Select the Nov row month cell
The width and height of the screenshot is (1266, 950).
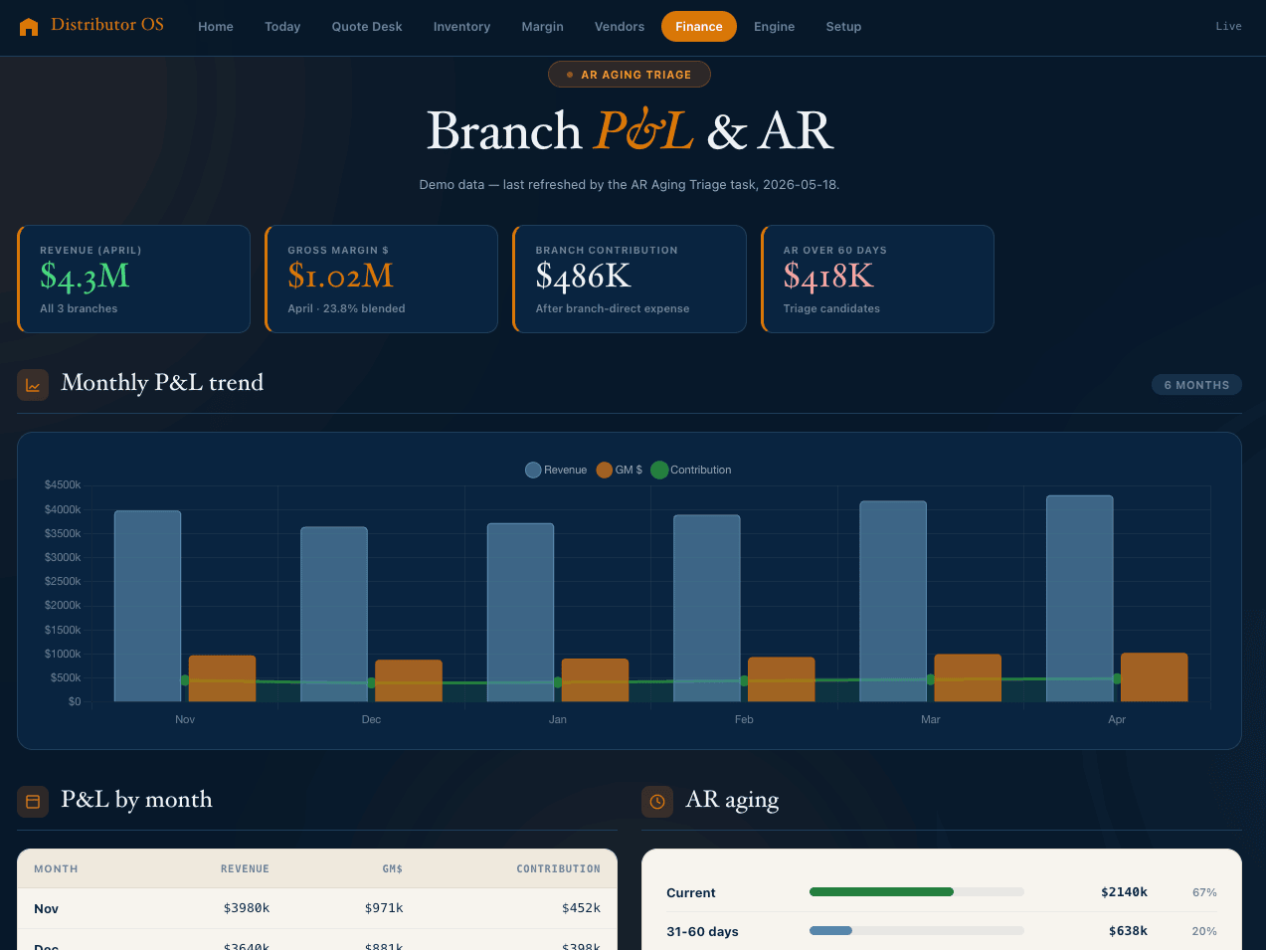pyautogui.click(x=46, y=909)
